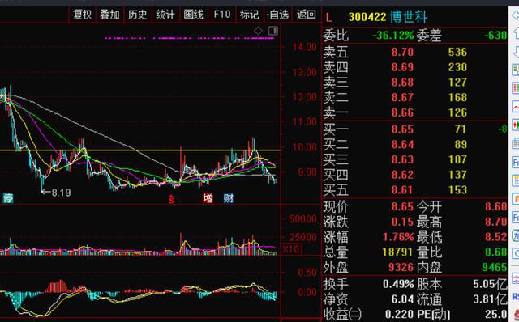Select the 历史 toolbar item
The width and height of the screenshot is (519, 322).
point(137,15)
